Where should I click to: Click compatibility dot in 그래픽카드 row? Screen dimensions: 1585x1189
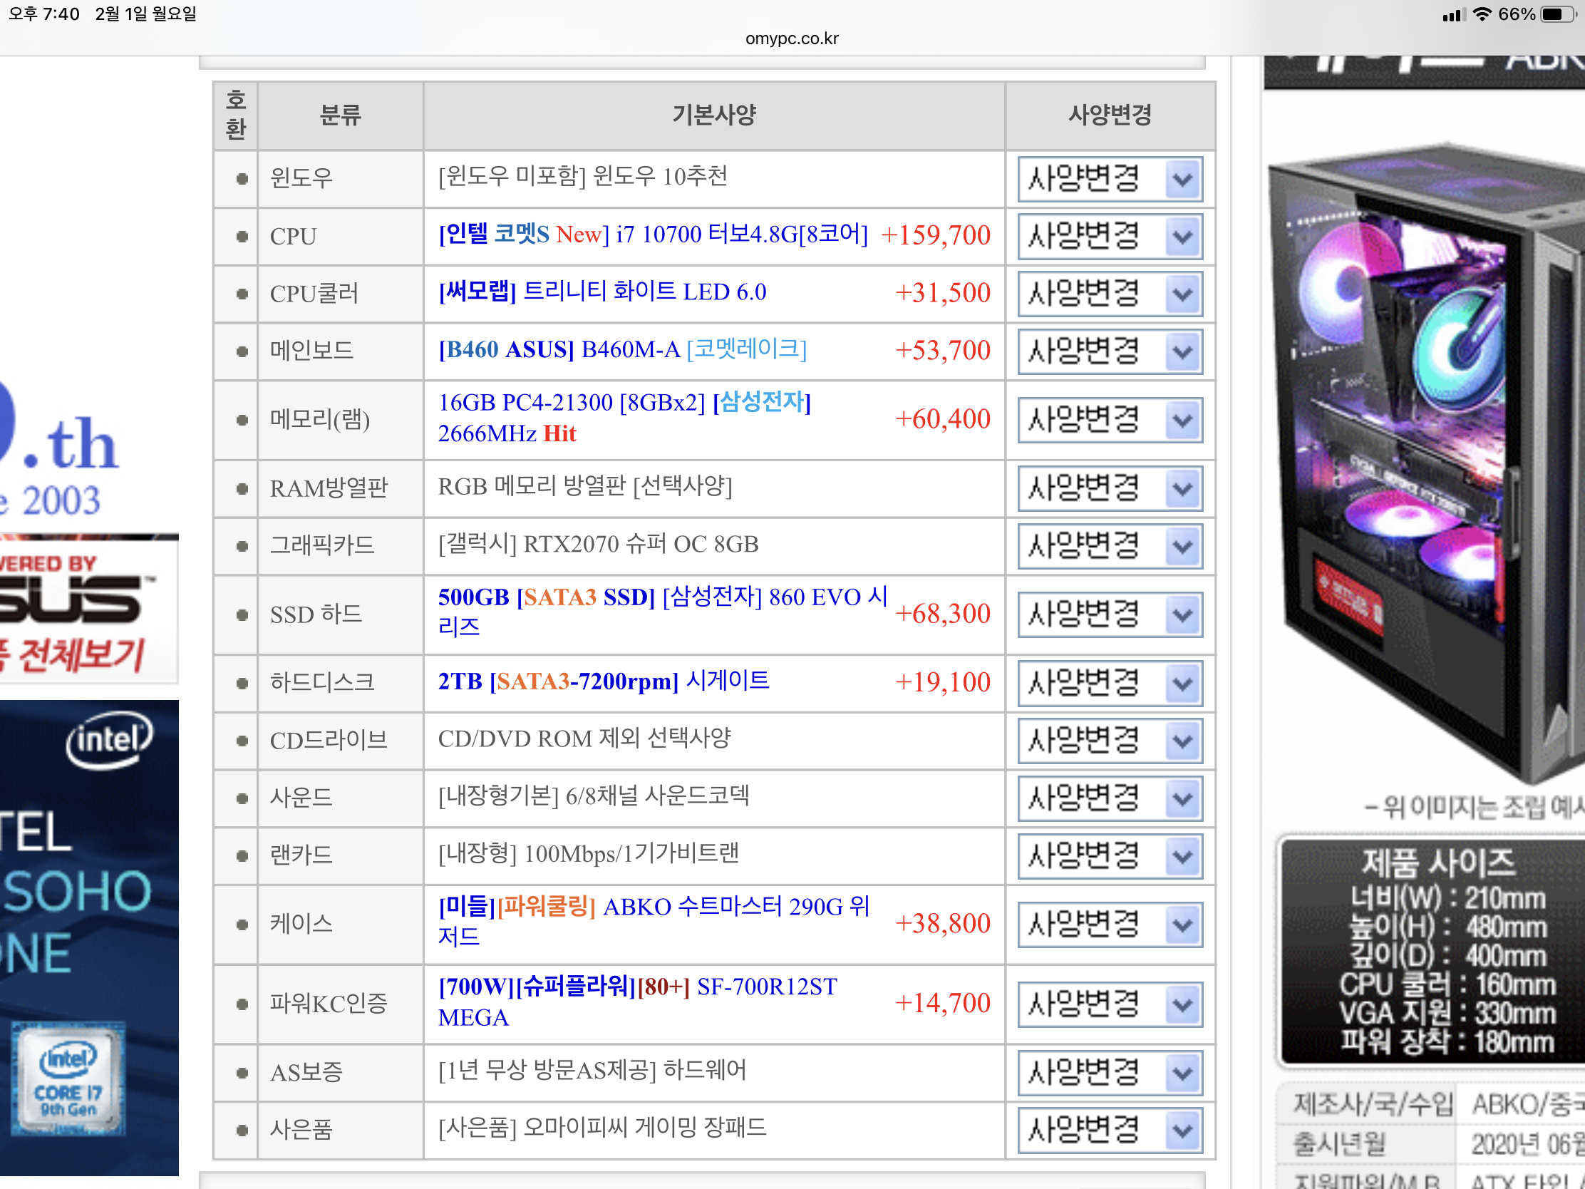[242, 546]
